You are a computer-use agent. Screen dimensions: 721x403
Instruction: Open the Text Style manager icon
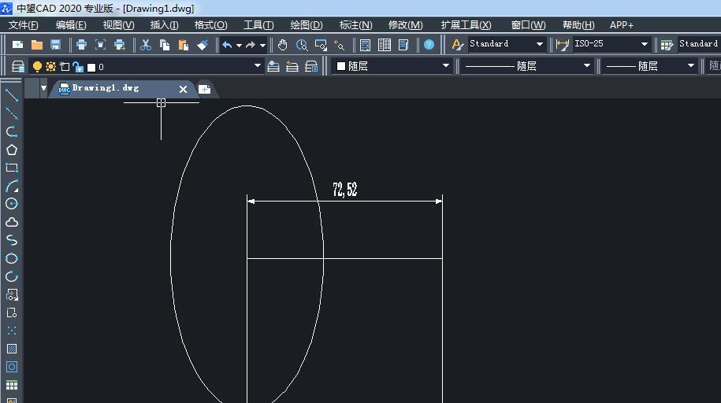[457, 45]
